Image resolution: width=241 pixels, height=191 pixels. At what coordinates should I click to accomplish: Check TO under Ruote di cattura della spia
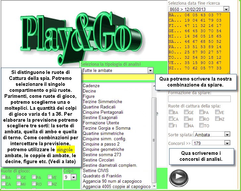click(201, 125)
